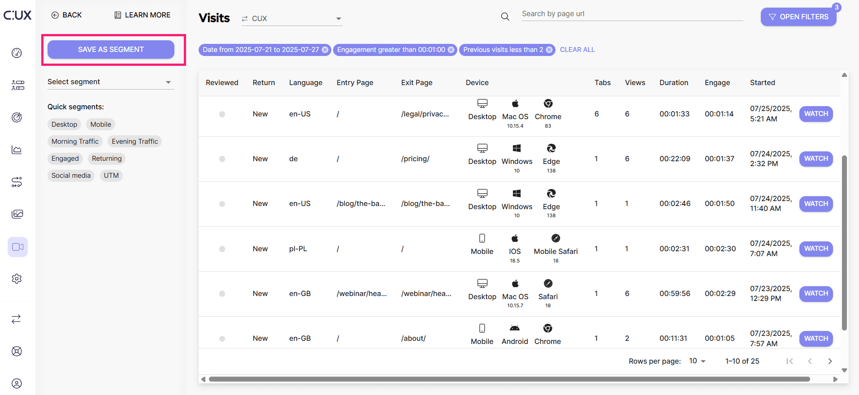Toggle reviewed dot for 07/24/2025 11:40 AM visit
This screenshot has height=395, width=859.
pos(222,204)
